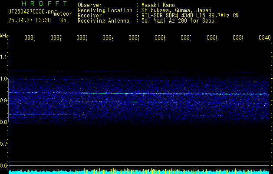Click the date stamp 25.04.27 03:30

coord(30,20)
